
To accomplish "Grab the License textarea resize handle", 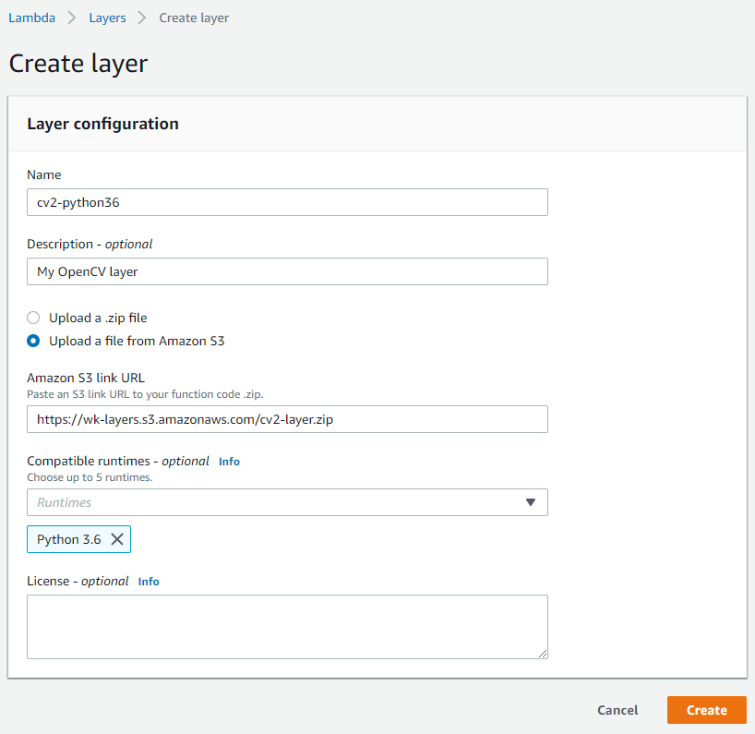I will click(543, 654).
